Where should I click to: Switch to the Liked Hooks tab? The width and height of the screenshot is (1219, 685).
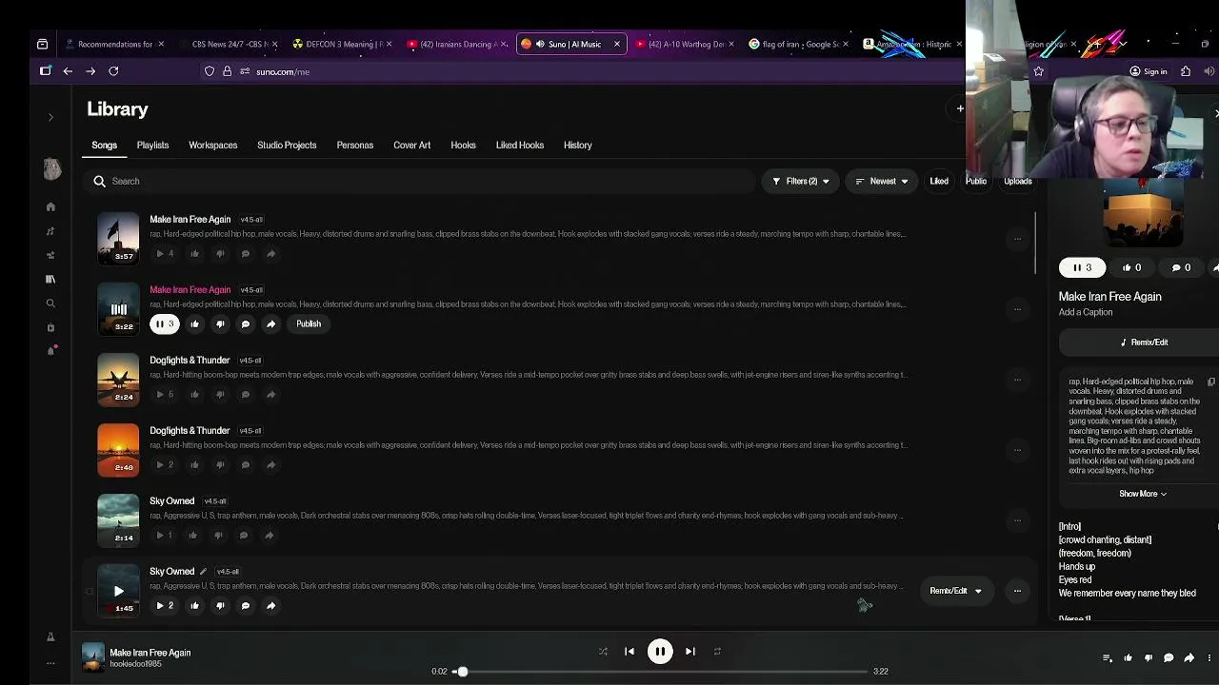coord(519,146)
